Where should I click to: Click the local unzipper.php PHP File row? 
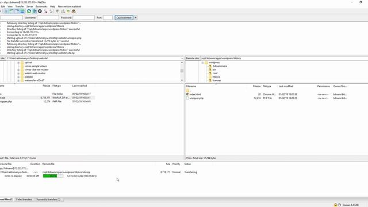[47, 102]
